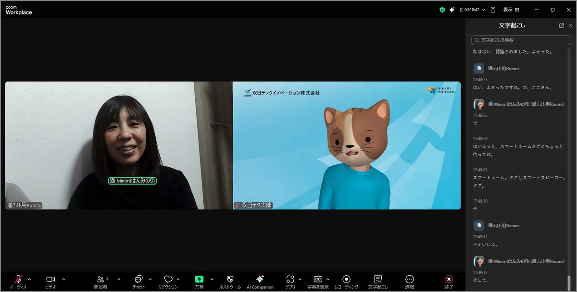Click the red 終了 end meeting button
Viewport: 577px width, 292px height.
pos(449,281)
